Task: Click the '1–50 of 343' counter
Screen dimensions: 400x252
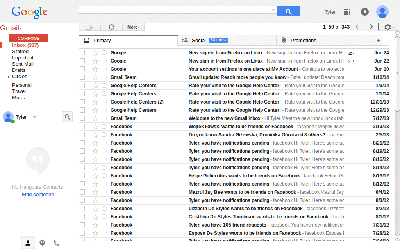Action: click(336, 27)
